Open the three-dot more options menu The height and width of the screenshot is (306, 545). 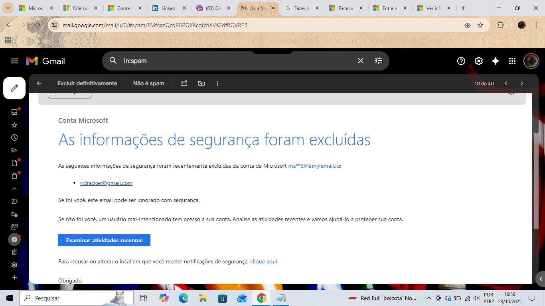pos(217,83)
